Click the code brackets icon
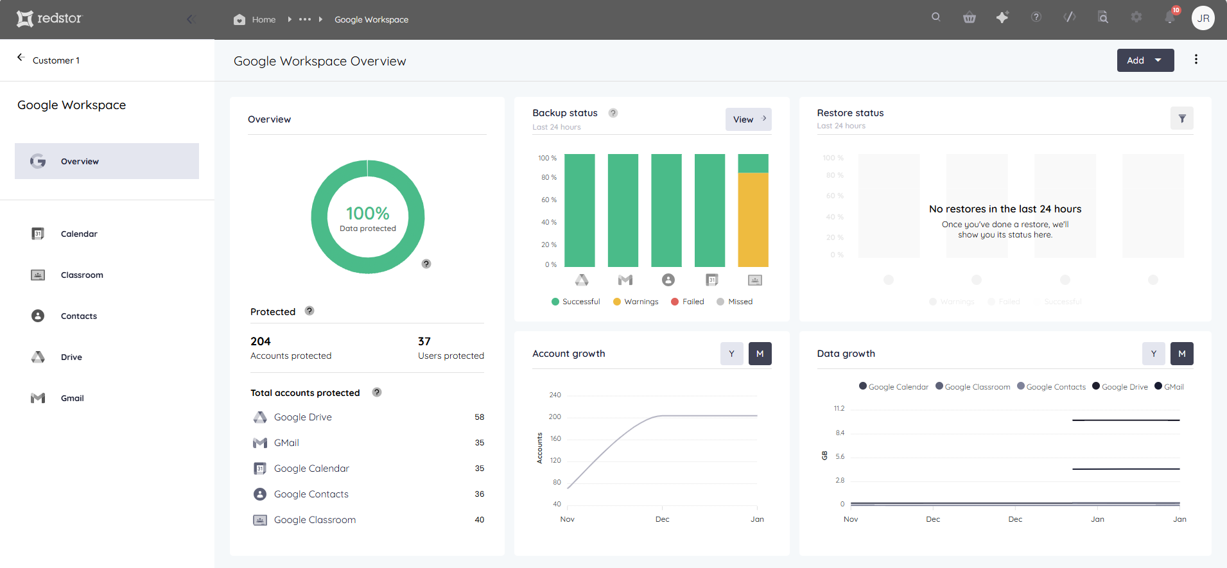 (x=1070, y=17)
